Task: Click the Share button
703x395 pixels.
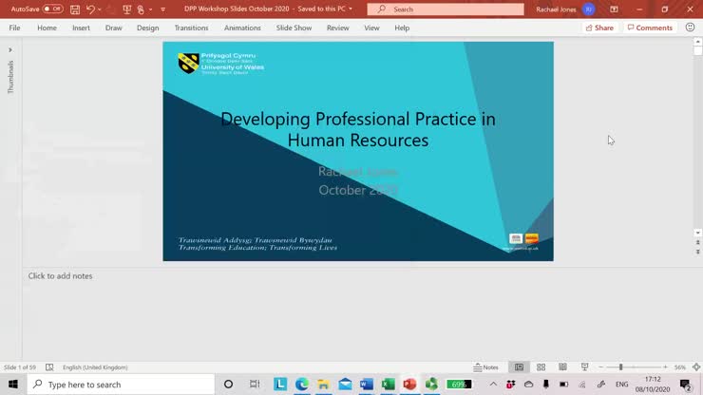Action: (x=599, y=28)
